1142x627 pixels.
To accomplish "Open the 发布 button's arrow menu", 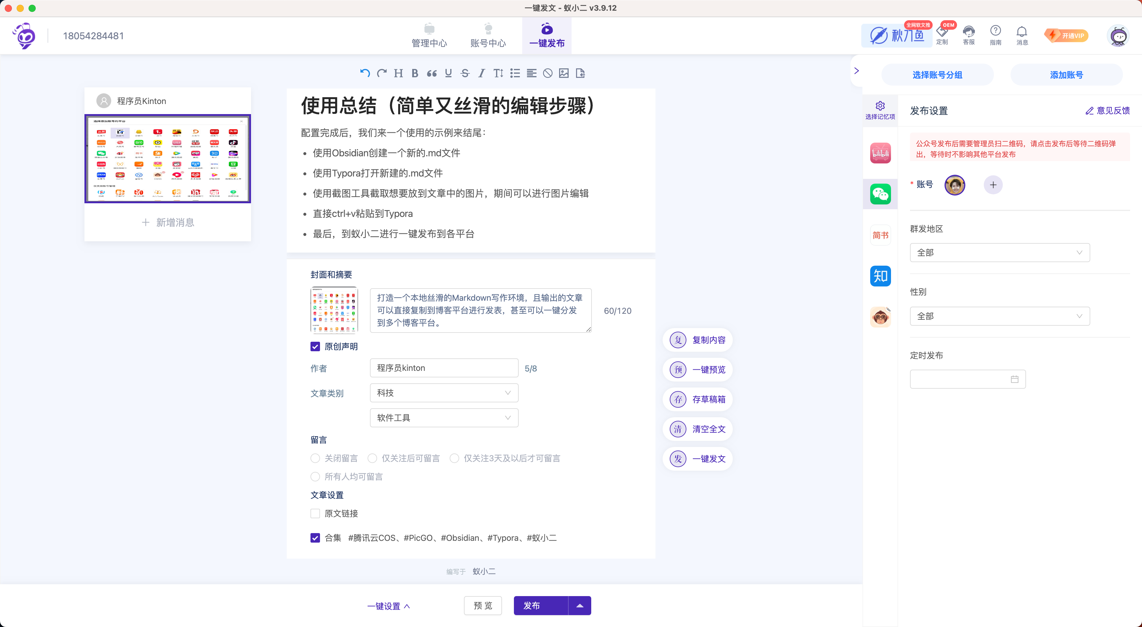I will [x=579, y=605].
